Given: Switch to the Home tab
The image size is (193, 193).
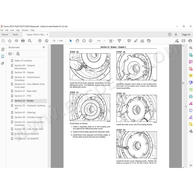Looking at the screenshot, I should (5, 34).
